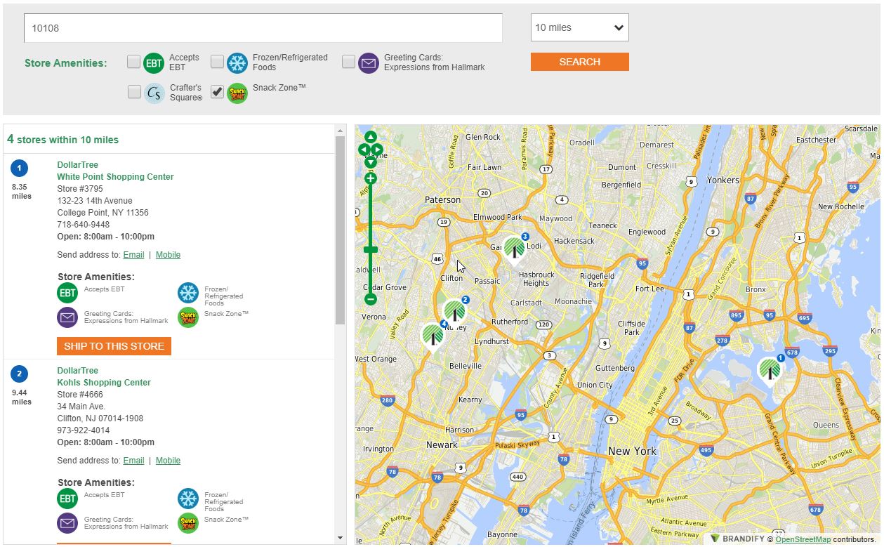Click address text 132-23 14th Avenue
Screen dimensions: 884x547
pyautogui.click(x=94, y=201)
